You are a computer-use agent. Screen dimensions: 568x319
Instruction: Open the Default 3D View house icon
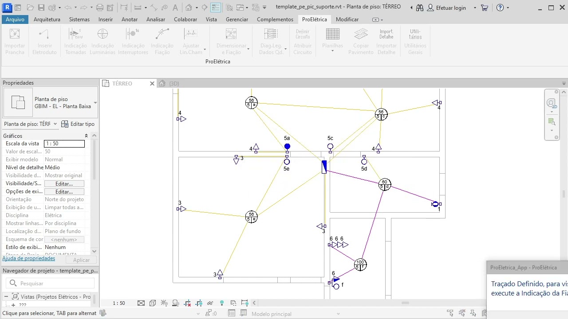[189, 8]
